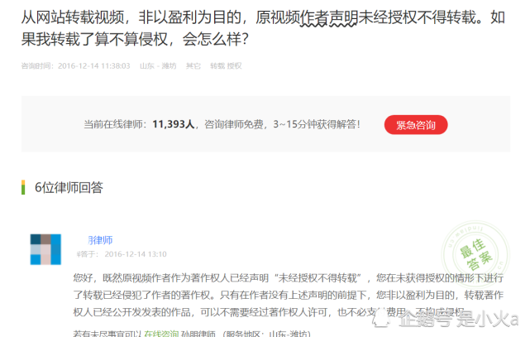Click the 转载 tag under the question title
This screenshot has height=337, width=530.
pos(217,65)
